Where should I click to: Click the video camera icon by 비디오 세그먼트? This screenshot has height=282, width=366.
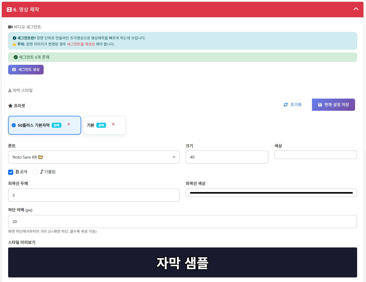coord(10,27)
